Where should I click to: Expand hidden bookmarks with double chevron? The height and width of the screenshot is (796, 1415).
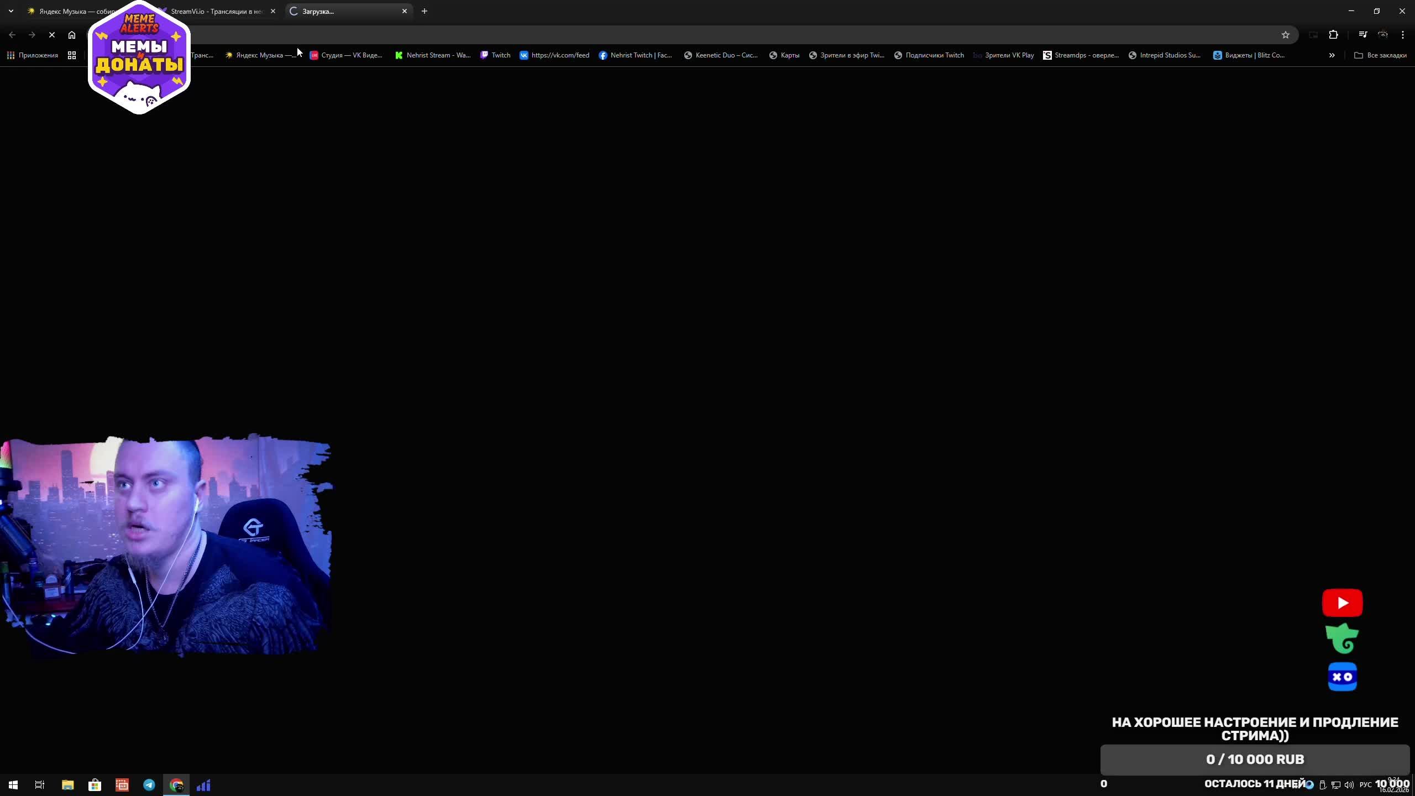tap(1332, 55)
